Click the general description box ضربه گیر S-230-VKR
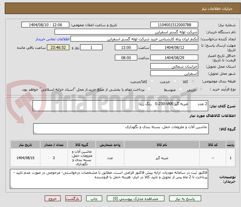This screenshot has height=207, width=241. pos(120,106)
